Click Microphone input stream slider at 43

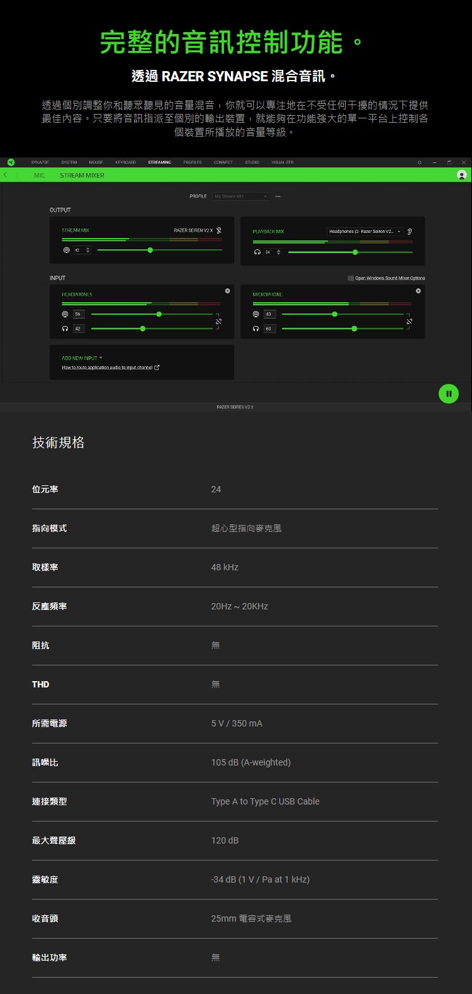click(x=342, y=313)
